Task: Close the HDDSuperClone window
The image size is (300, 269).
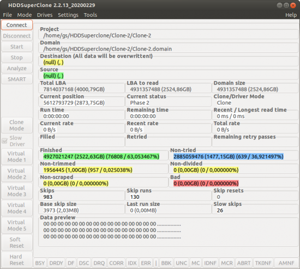Action: [x=293, y=5]
